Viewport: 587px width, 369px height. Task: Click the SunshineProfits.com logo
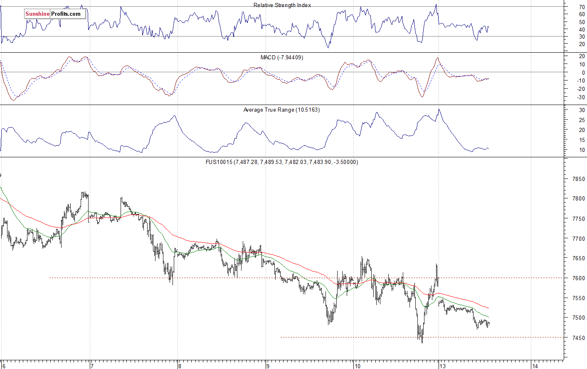tap(54, 14)
